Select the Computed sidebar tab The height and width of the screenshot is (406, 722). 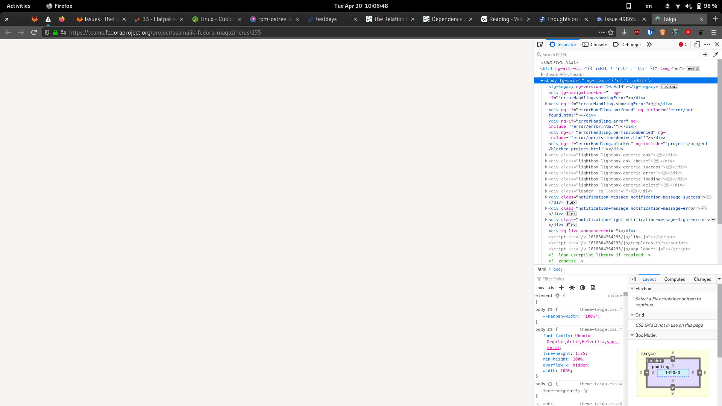click(x=675, y=279)
